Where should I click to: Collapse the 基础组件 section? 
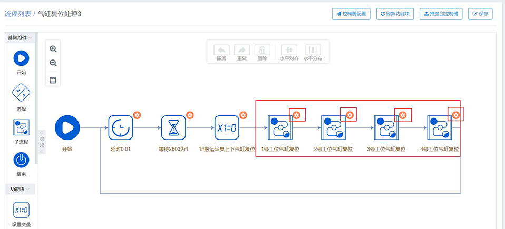20,37
